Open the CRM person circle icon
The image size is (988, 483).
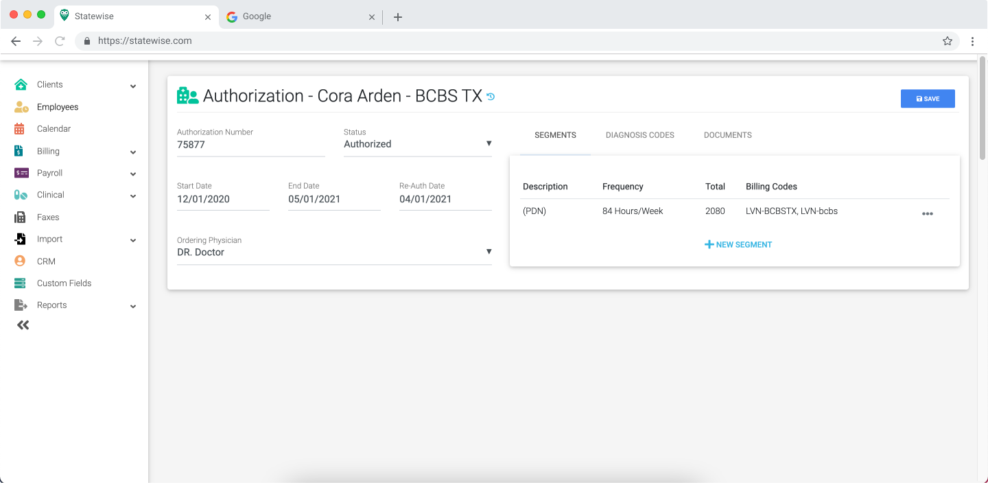[x=20, y=261]
